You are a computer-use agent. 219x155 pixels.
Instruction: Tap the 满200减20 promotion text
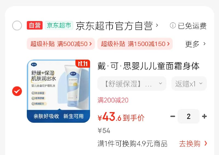[113, 100]
